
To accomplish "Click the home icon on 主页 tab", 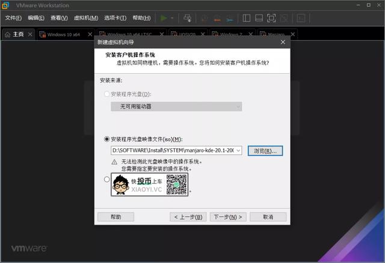I will (8, 35).
